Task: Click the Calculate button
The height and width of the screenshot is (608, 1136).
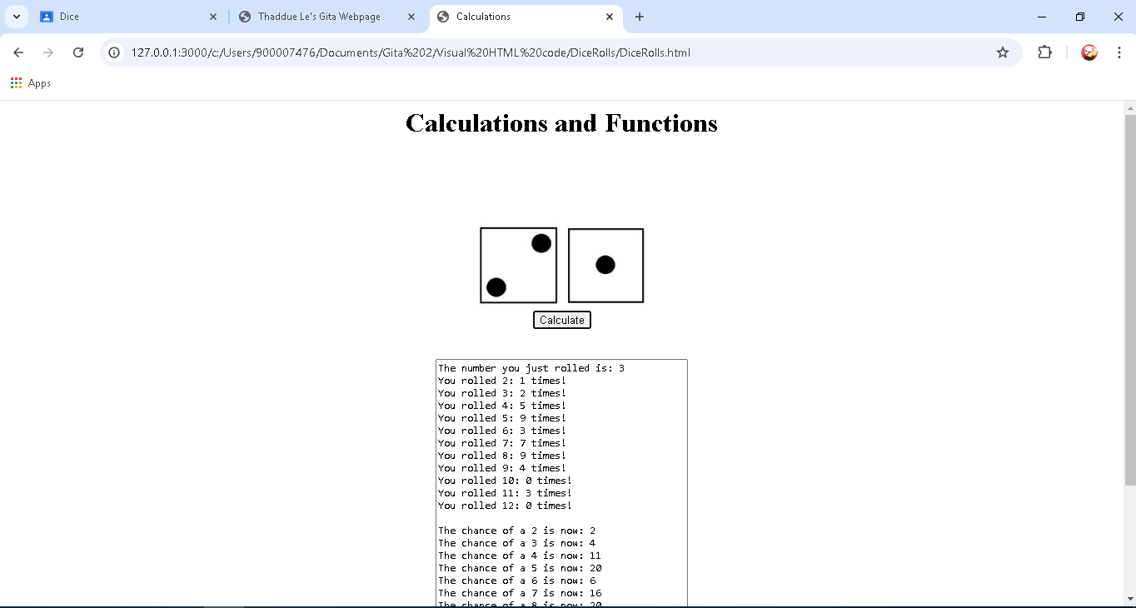Action: pos(561,320)
